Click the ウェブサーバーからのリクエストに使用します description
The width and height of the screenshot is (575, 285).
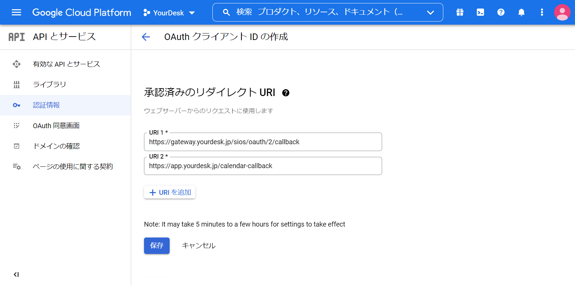pos(209,111)
